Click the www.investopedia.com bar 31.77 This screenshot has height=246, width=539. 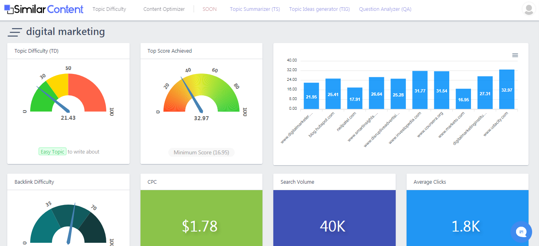(420, 90)
